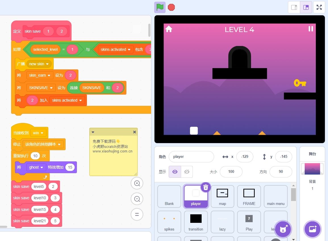Switch to small stage layout
328x241 pixels.
point(294,7)
